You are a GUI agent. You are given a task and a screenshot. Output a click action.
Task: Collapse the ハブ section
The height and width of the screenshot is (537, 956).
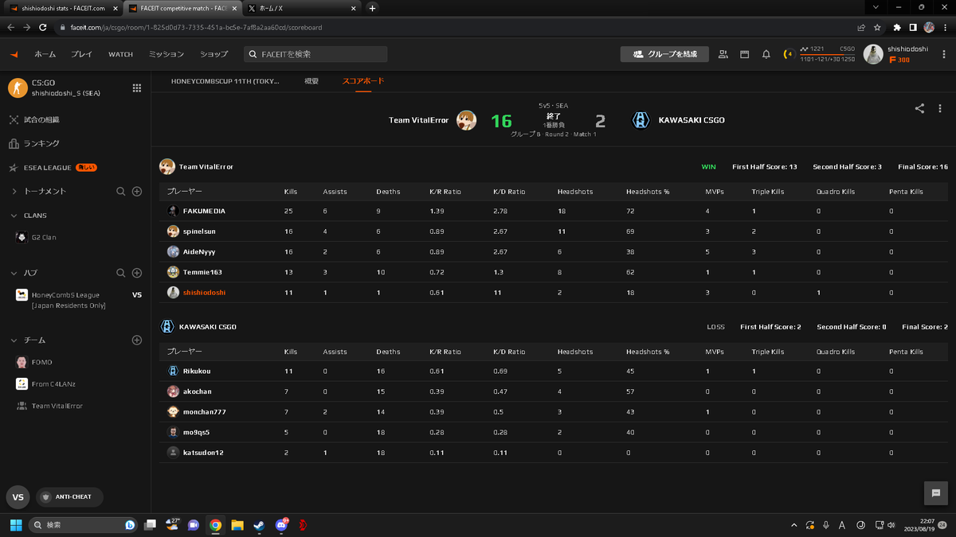[14, 273]
